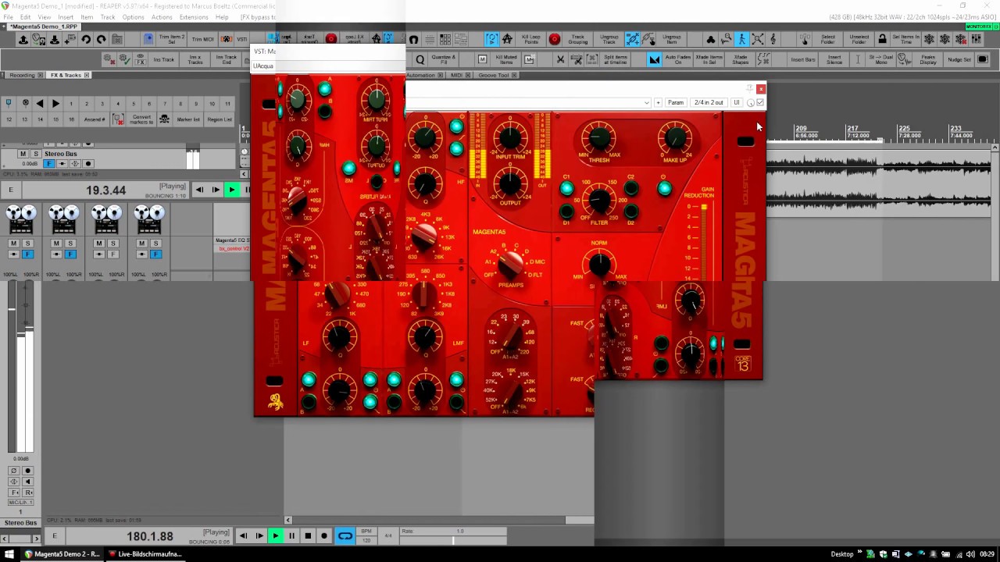
Task: Solo the Stereo Bus track
Action: pyautogui.click(x=35, y=154)
